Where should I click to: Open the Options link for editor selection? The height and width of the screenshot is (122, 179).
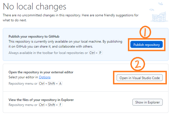pos(45,77)
